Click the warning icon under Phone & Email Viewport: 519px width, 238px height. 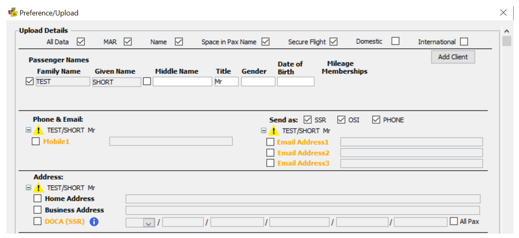pyautogui.click(x=39, y=130)
